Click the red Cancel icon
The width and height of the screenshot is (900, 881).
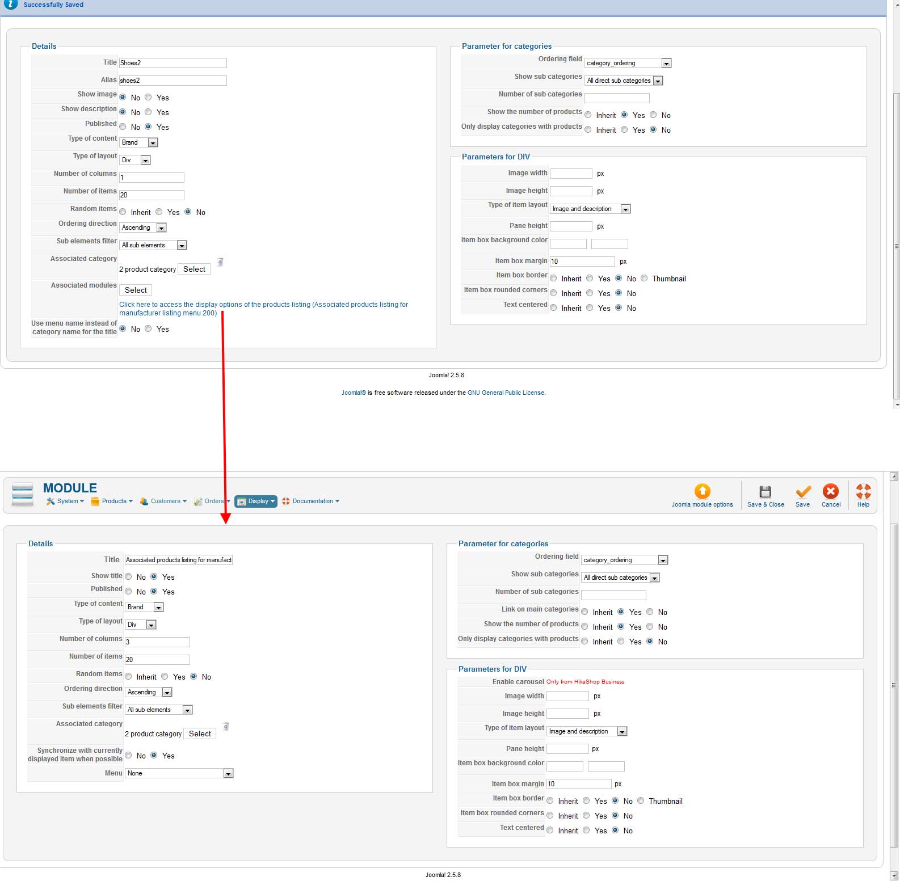(831, 491)
